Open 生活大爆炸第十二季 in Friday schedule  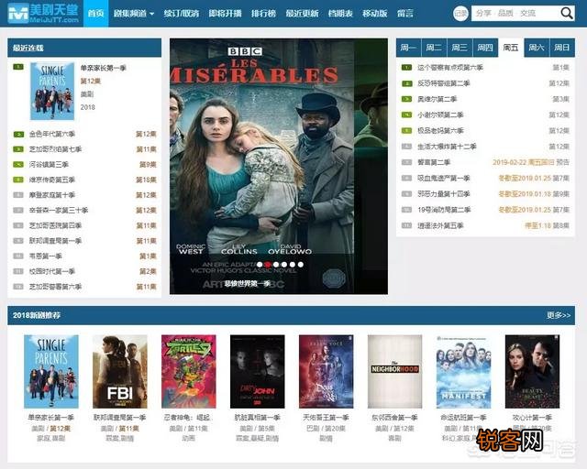click(x=447, y=147)
